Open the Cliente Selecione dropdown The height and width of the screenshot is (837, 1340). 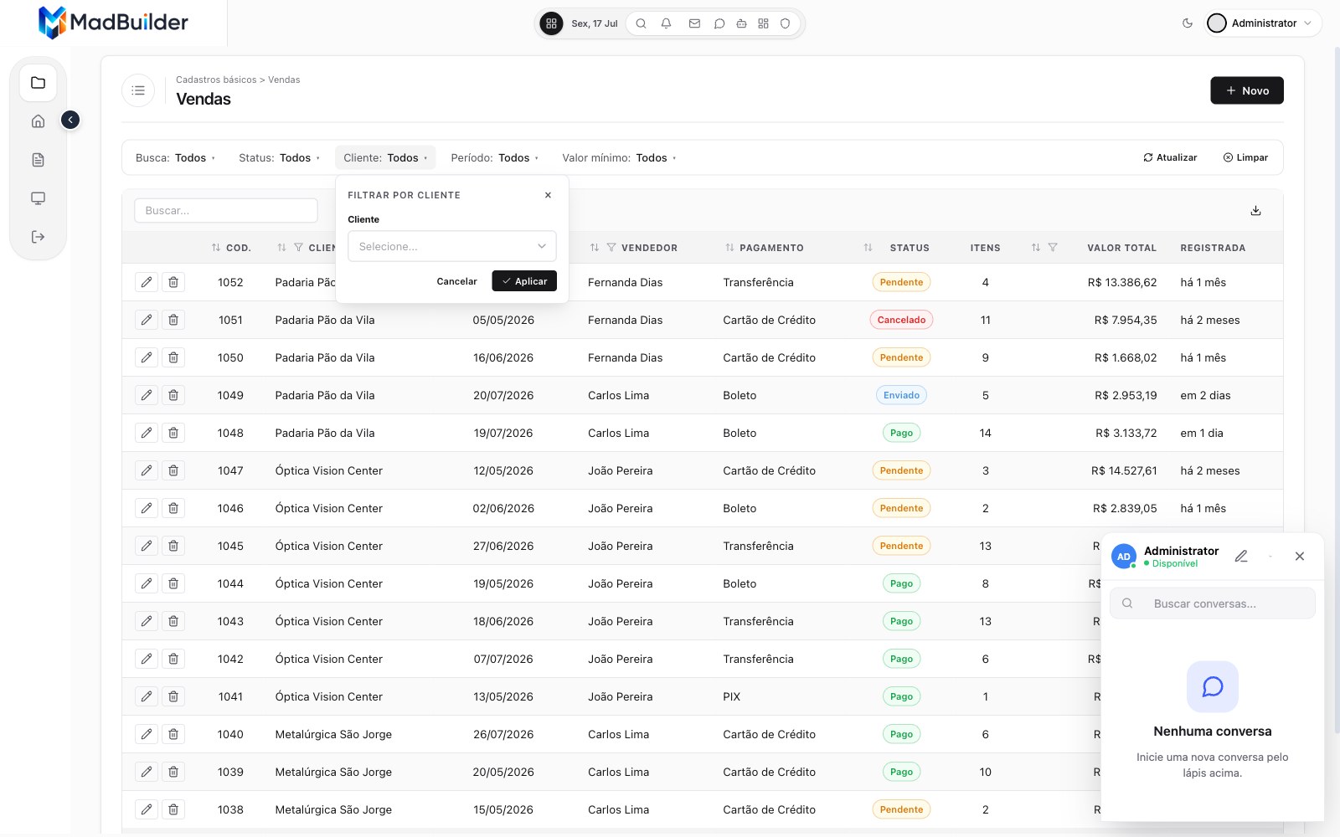pyautogui.click(x=452, y=246)
